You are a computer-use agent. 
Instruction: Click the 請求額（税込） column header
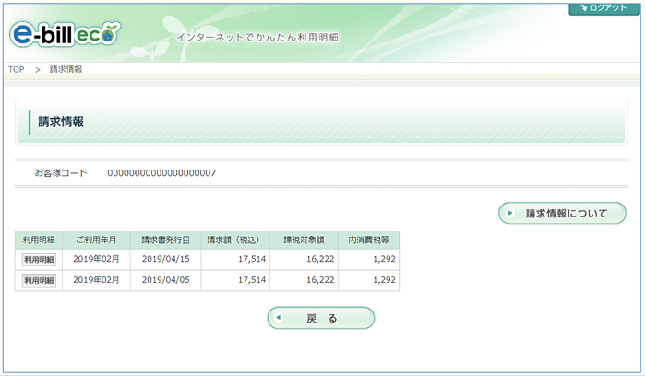[235, 241]
